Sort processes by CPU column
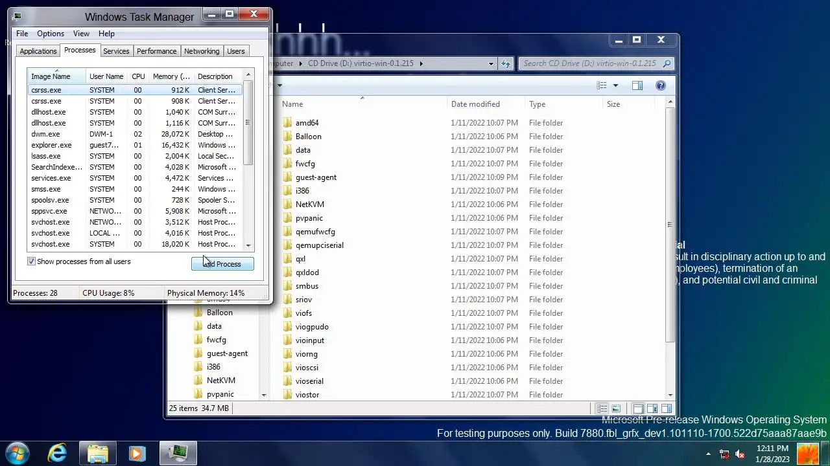The image size is (830, 466). (x=138, y=76)
